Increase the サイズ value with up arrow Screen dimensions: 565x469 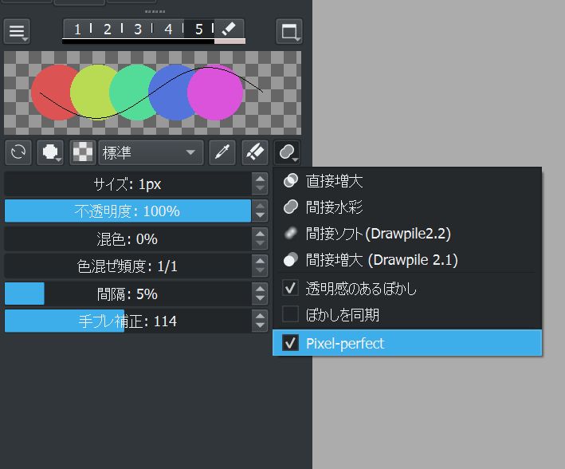[260, 179]
